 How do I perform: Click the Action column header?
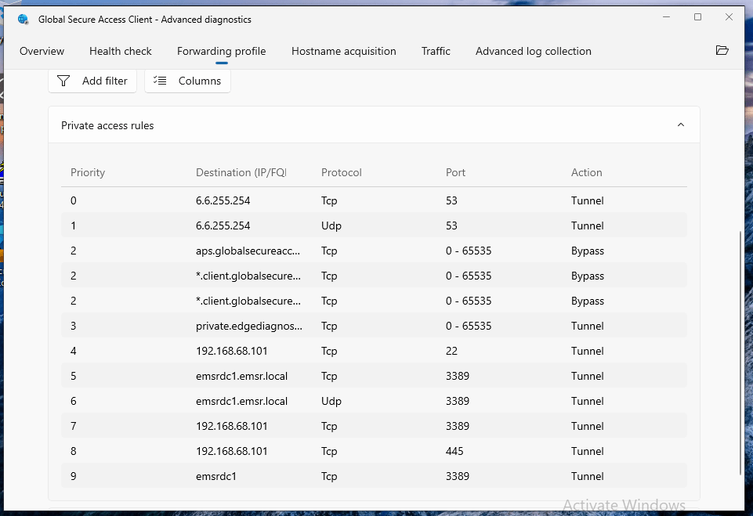point(586,172)
